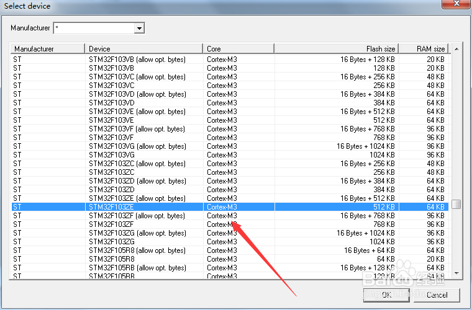Viewport: 472px width, 310px height.
Task: Select the STM32F103VG device row
Action: click(230, 155)
